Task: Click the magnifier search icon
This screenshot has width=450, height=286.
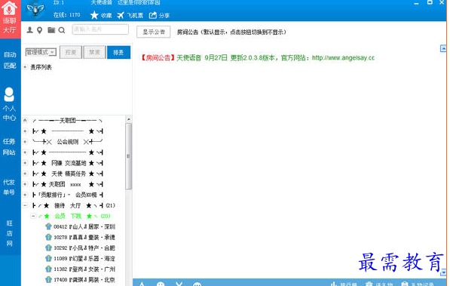Action: 62,30
